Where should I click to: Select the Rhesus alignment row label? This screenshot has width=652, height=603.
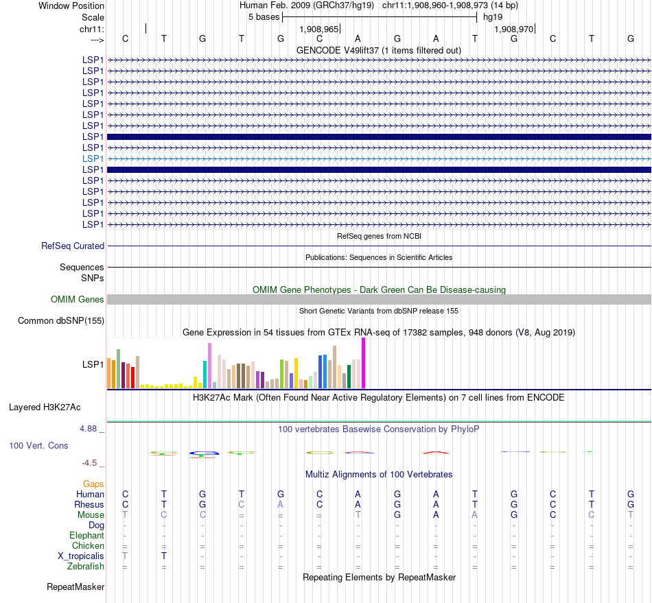[89, 504]
